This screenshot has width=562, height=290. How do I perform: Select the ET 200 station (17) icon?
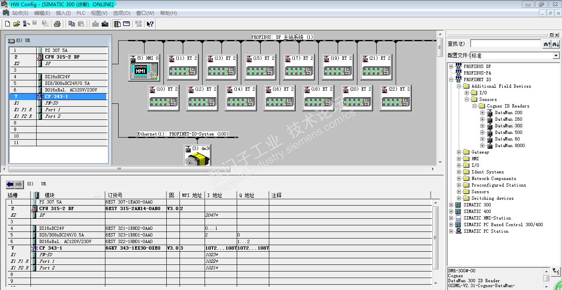coord(299,67)
